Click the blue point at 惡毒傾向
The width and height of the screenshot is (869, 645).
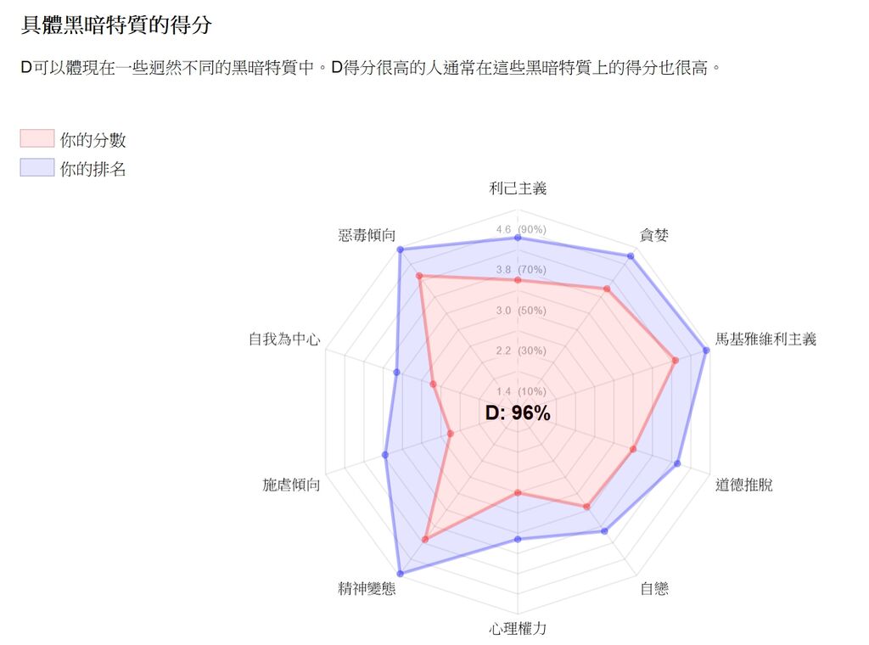[x=401, y=250]
